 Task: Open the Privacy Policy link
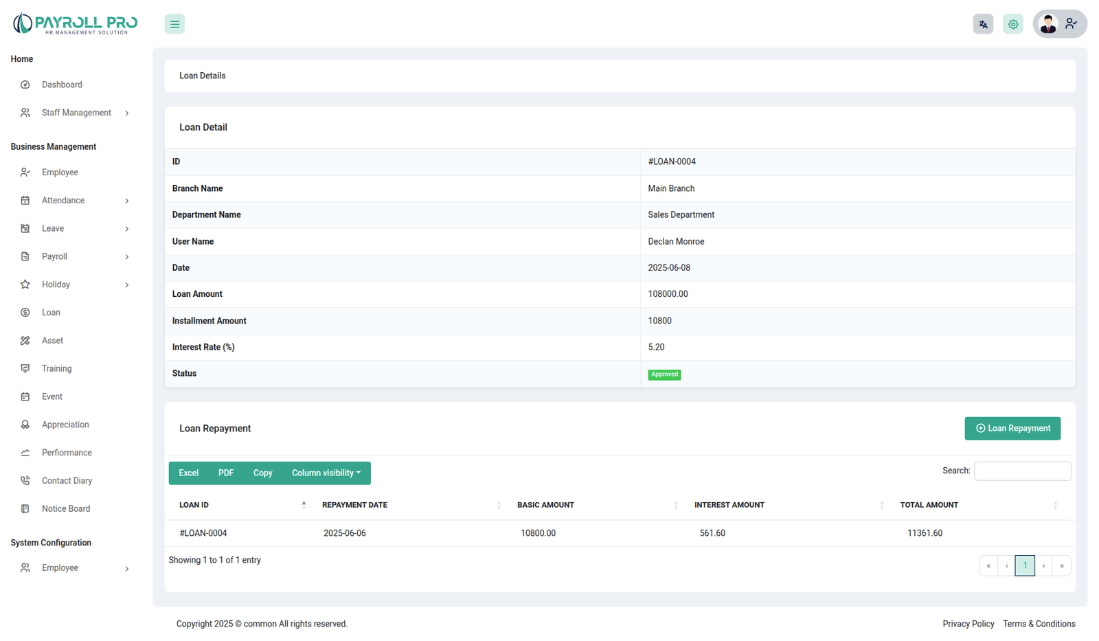(968, 624)
